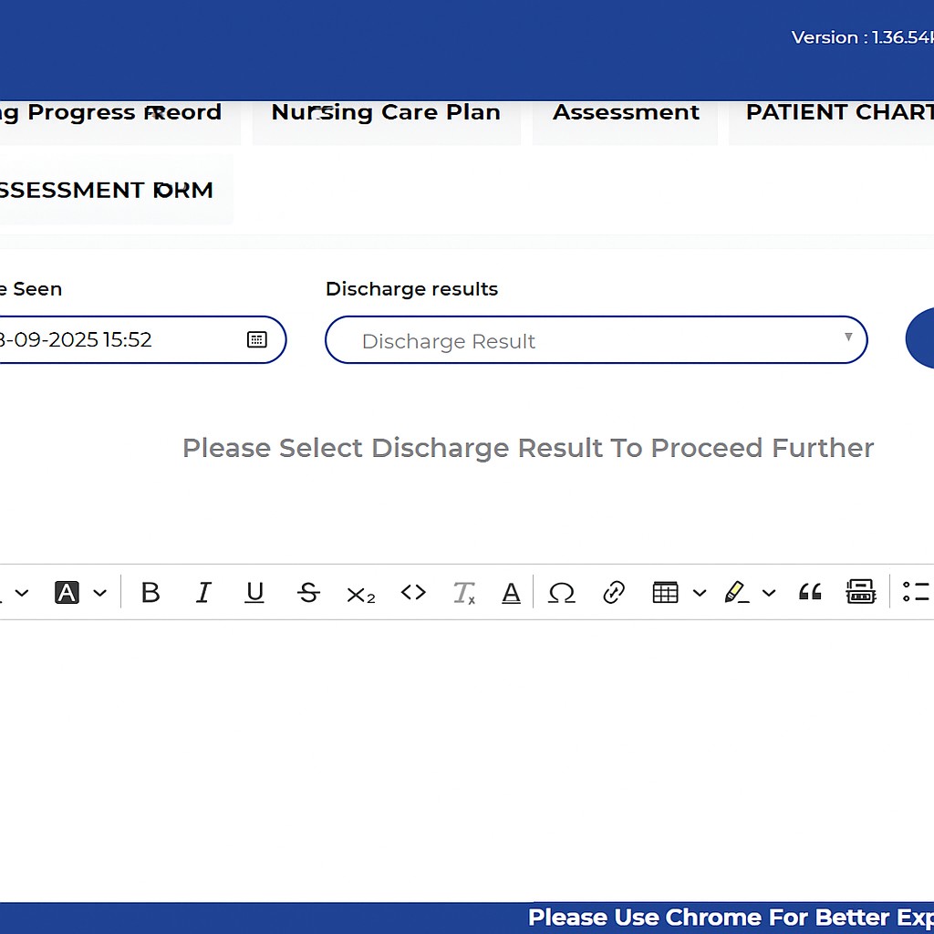Switch to the Nursing Care Plan tab
The width and height of the screenshot is (934, 934).
pyautogui.click(x=386, y=113)
